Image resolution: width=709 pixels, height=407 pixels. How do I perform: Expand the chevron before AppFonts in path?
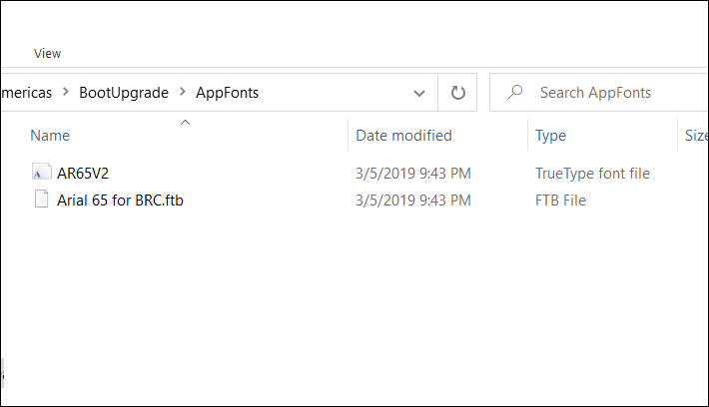(183, 93)
